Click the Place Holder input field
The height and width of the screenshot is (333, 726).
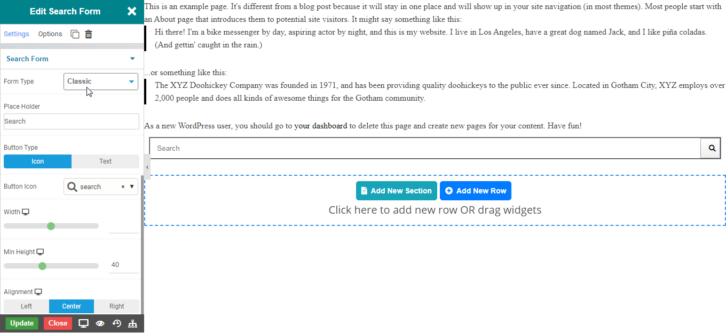click(x=72, y=121)
